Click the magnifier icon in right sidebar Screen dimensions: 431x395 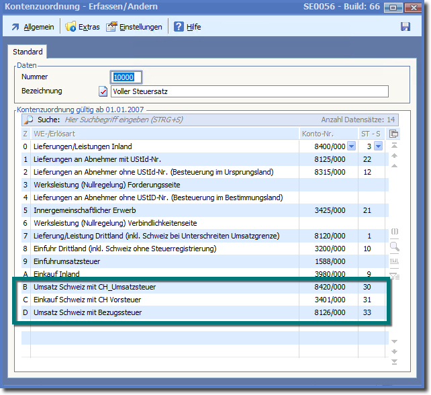(394, 247)
